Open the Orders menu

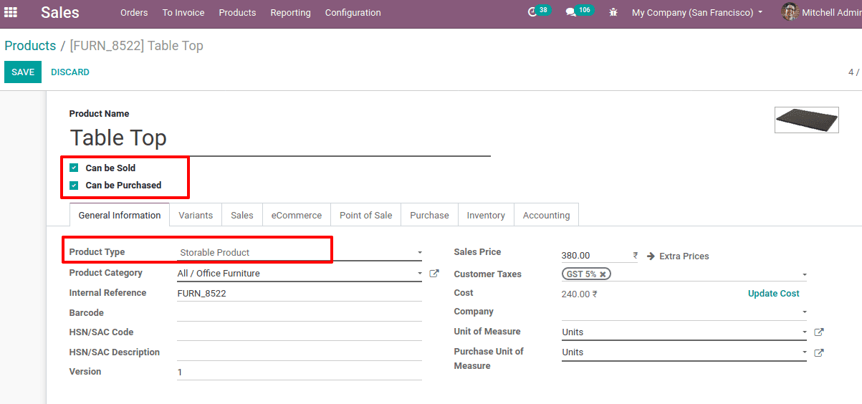pos(134,12)
